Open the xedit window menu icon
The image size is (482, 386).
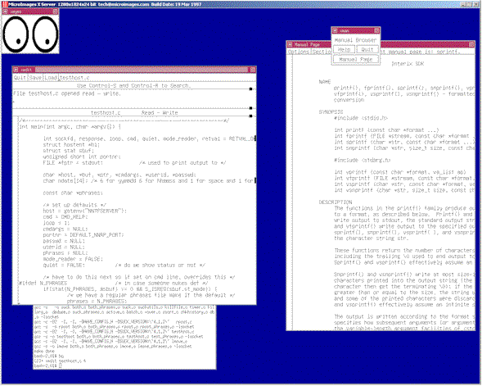pos(16,70)
